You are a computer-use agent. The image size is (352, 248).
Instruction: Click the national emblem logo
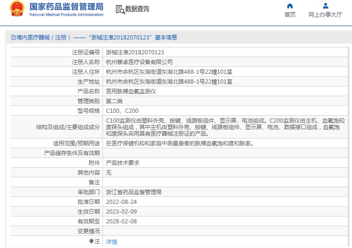(x=17, y=9)
